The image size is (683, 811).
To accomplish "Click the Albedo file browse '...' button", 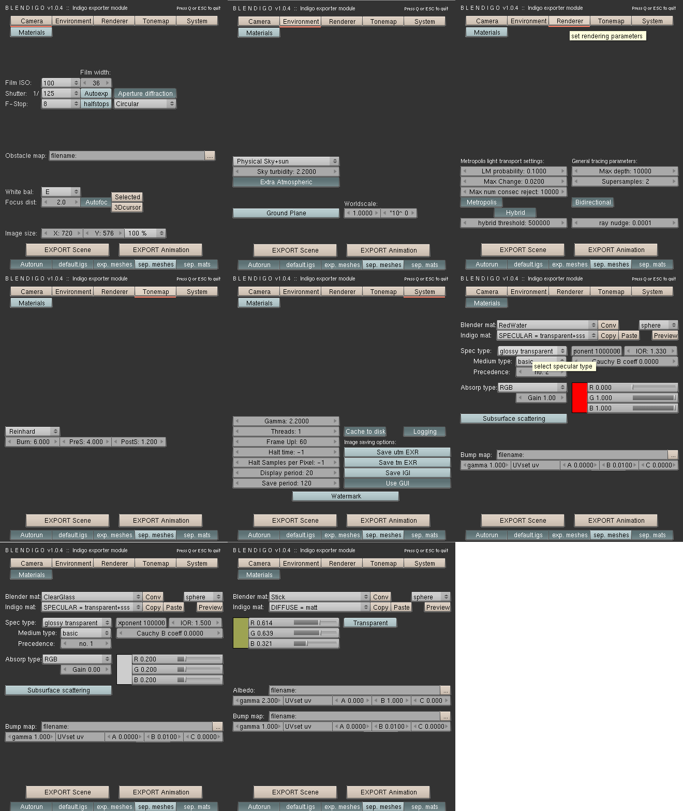I will (x=445, y=690).
